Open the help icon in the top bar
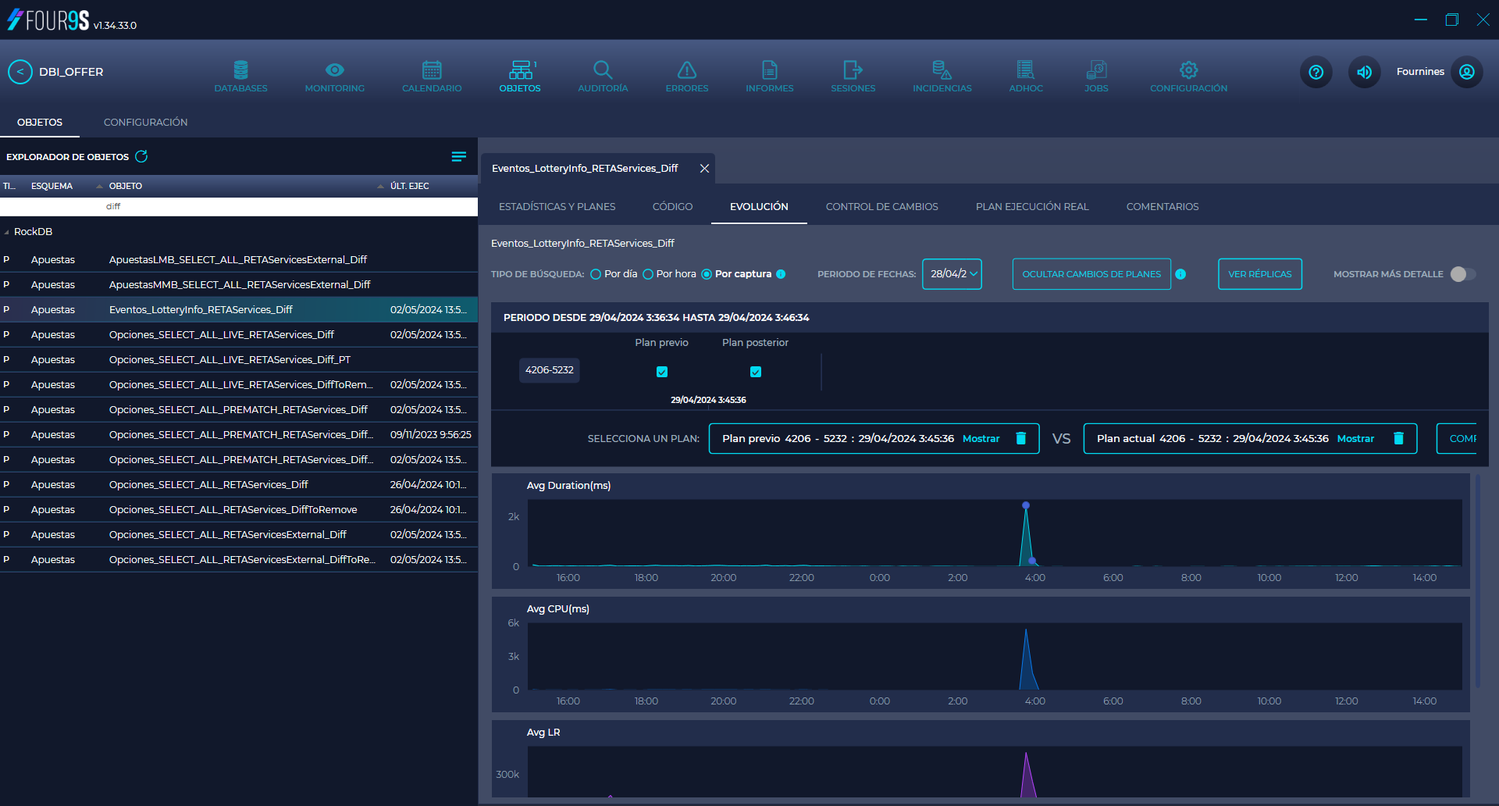The image size is (1499, 806). [x=1316, y=72]
